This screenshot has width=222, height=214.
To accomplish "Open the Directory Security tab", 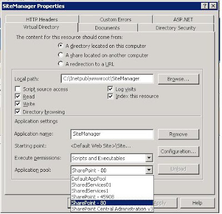I will pos(176,28).
